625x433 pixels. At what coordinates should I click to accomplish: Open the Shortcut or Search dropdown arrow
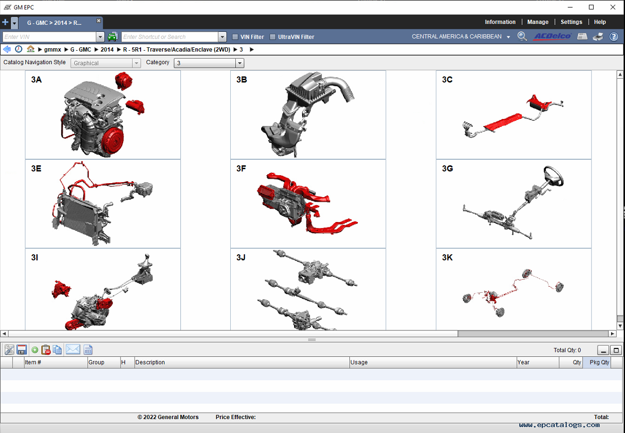(222, 37)
